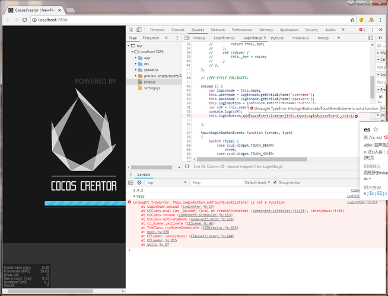Click the Cocos Creator loading progress bar
Viewport: 388px width, 296px height.
point(85,203)
